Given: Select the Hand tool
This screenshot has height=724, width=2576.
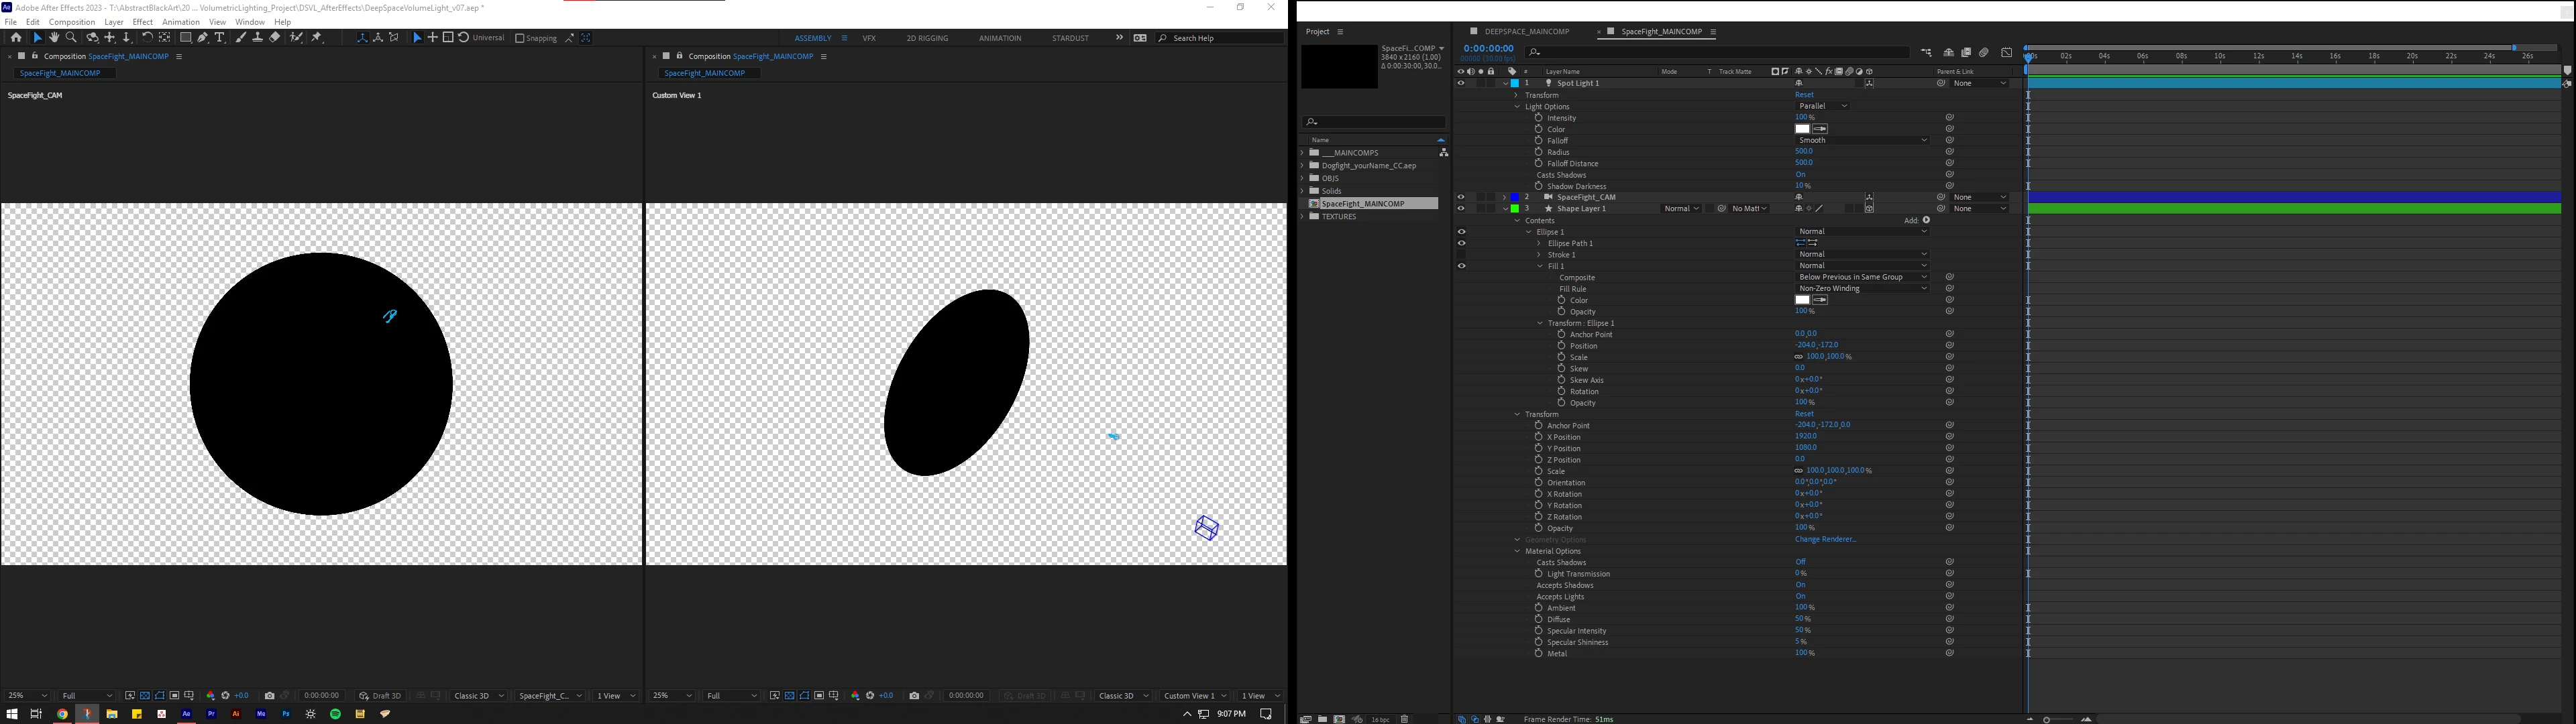Looking at the screenshot, I should point(54,38).
